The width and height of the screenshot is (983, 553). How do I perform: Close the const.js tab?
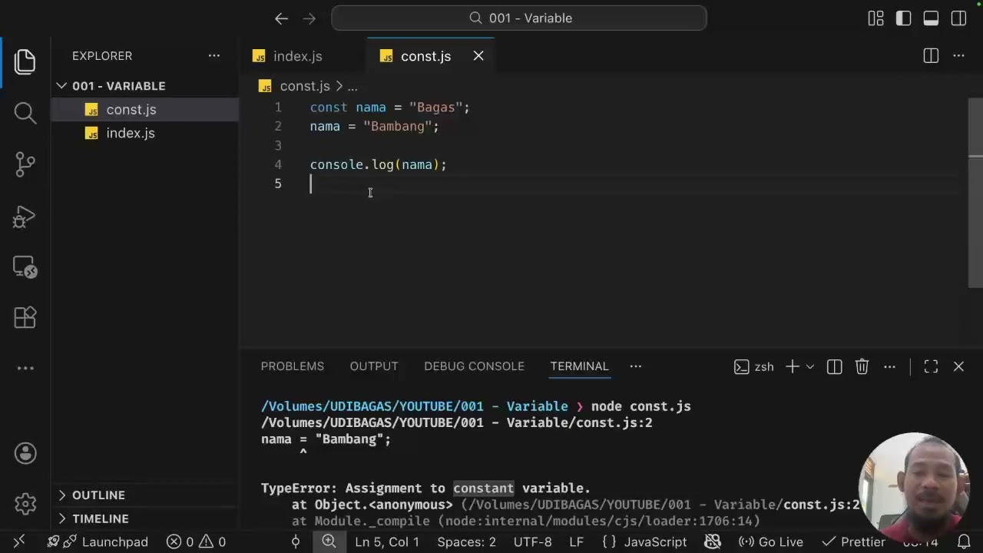pyautogui.click(x=478, y=56)
